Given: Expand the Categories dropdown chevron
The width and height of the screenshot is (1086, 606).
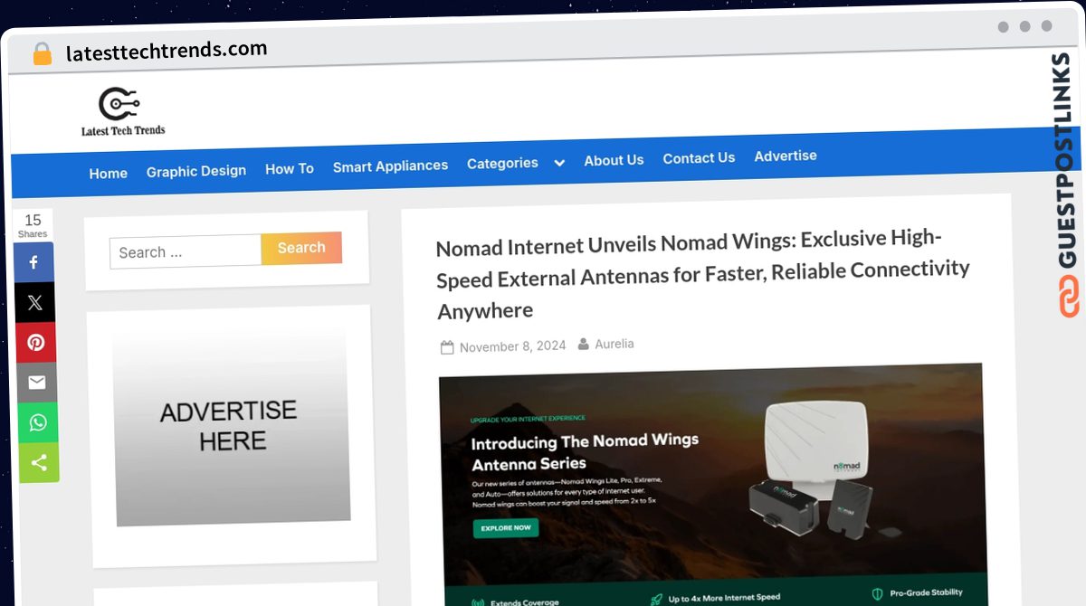Looking at the screenshot, I should pos(559,163).
